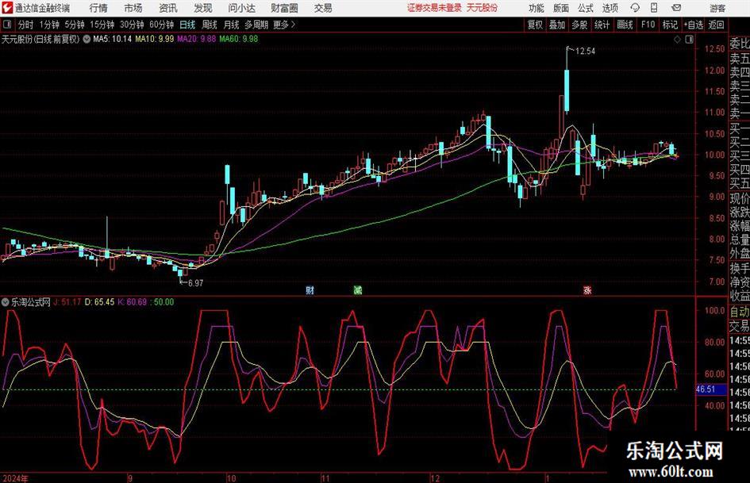Click the 自动 button in right panel
This screenshot has height=483, width=750.
(x=739, y=312)
